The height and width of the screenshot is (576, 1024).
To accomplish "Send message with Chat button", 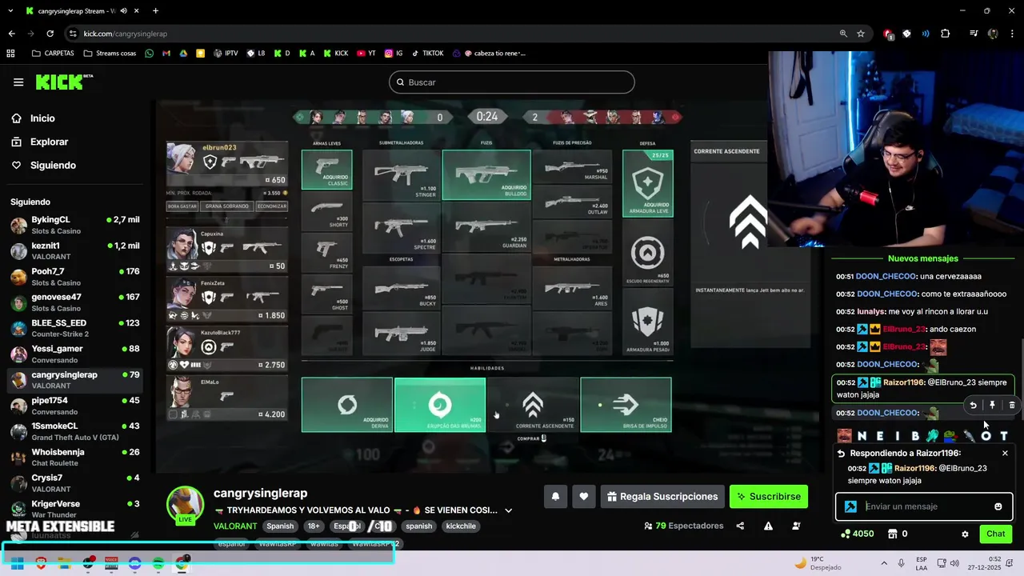I will 995,534.
